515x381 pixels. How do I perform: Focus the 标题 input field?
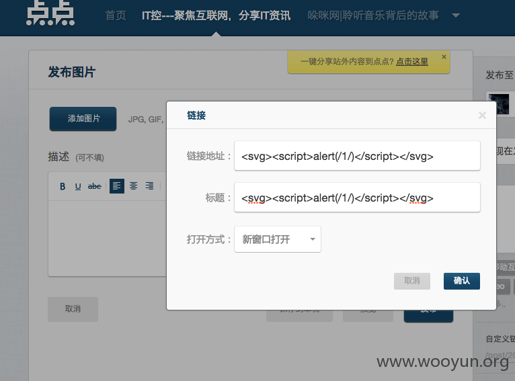[x=357, y=198]
